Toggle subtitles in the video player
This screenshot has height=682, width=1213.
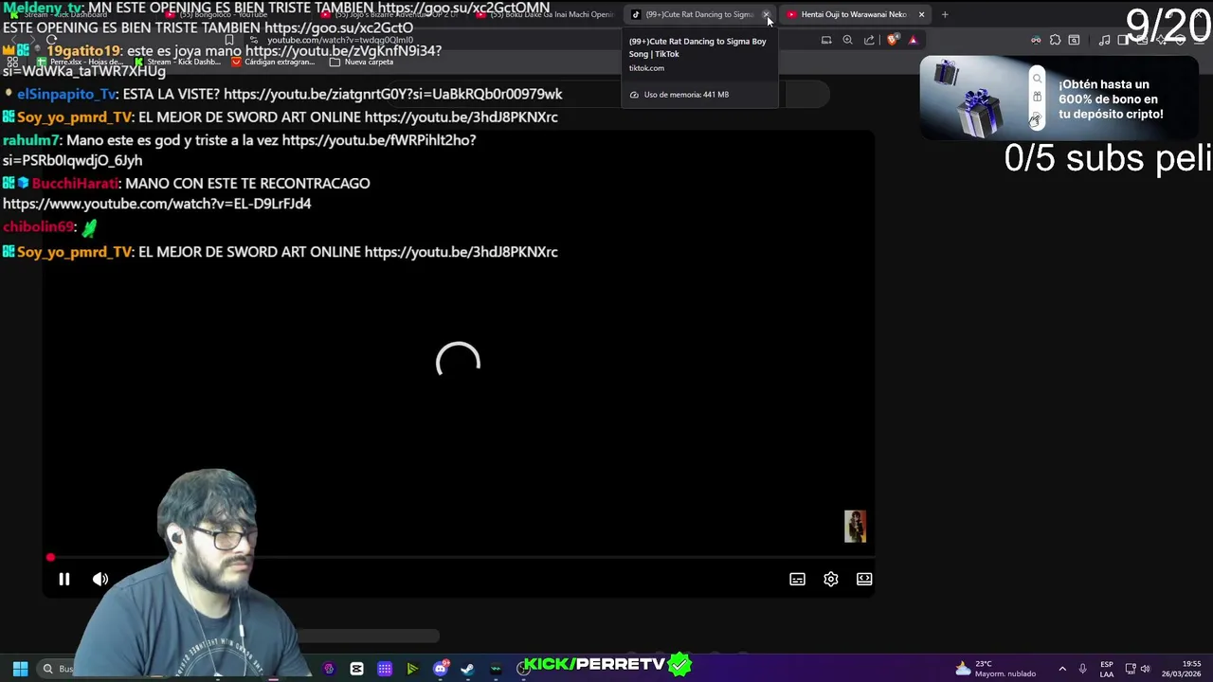tap(797, 579)
